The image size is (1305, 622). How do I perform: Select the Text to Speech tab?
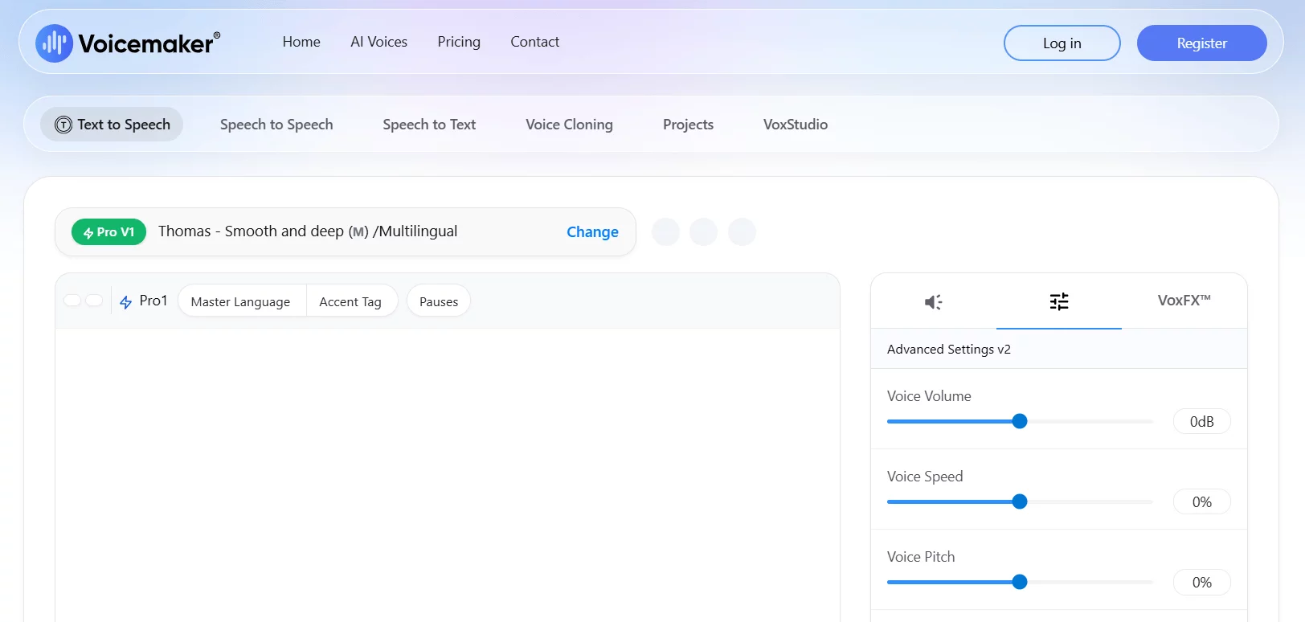(112, 125)
